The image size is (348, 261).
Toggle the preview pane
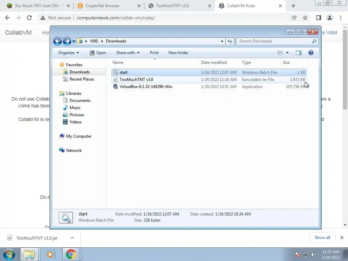click(x=299, y=53)
